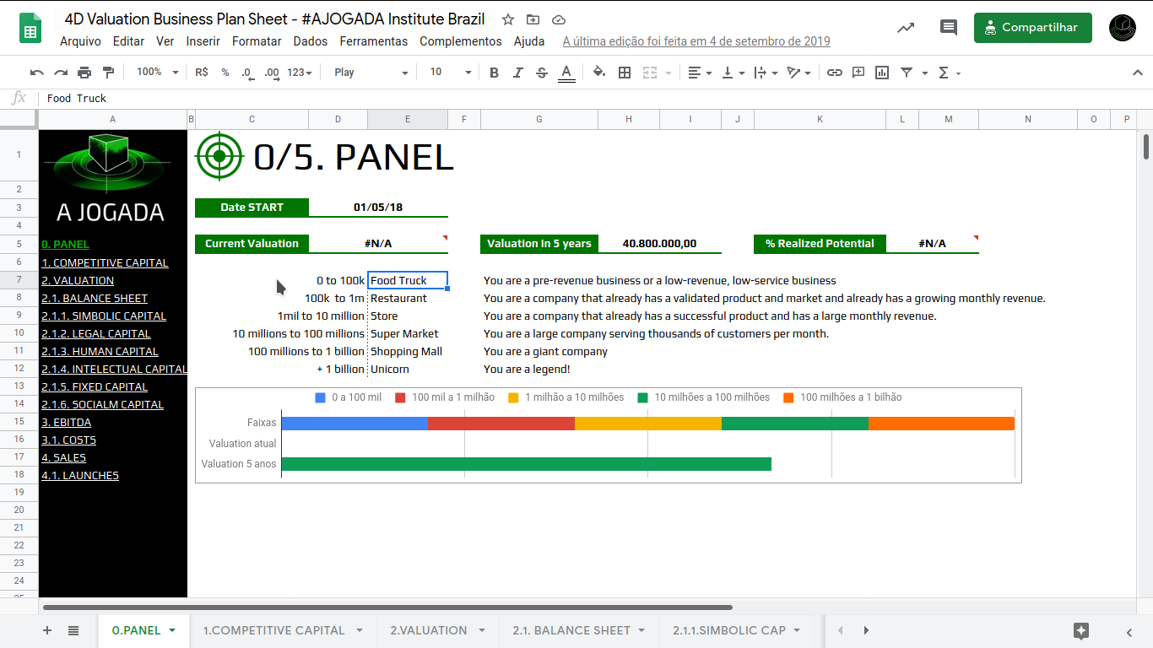Screen dimensions: 1153x648
Task: Open the borders menu
Action: [625, 73]
